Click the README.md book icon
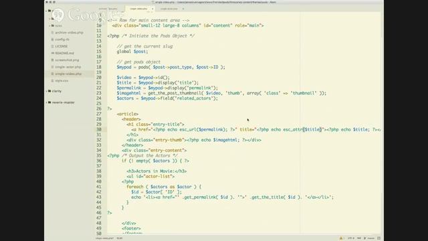 [x=52, y=53]
